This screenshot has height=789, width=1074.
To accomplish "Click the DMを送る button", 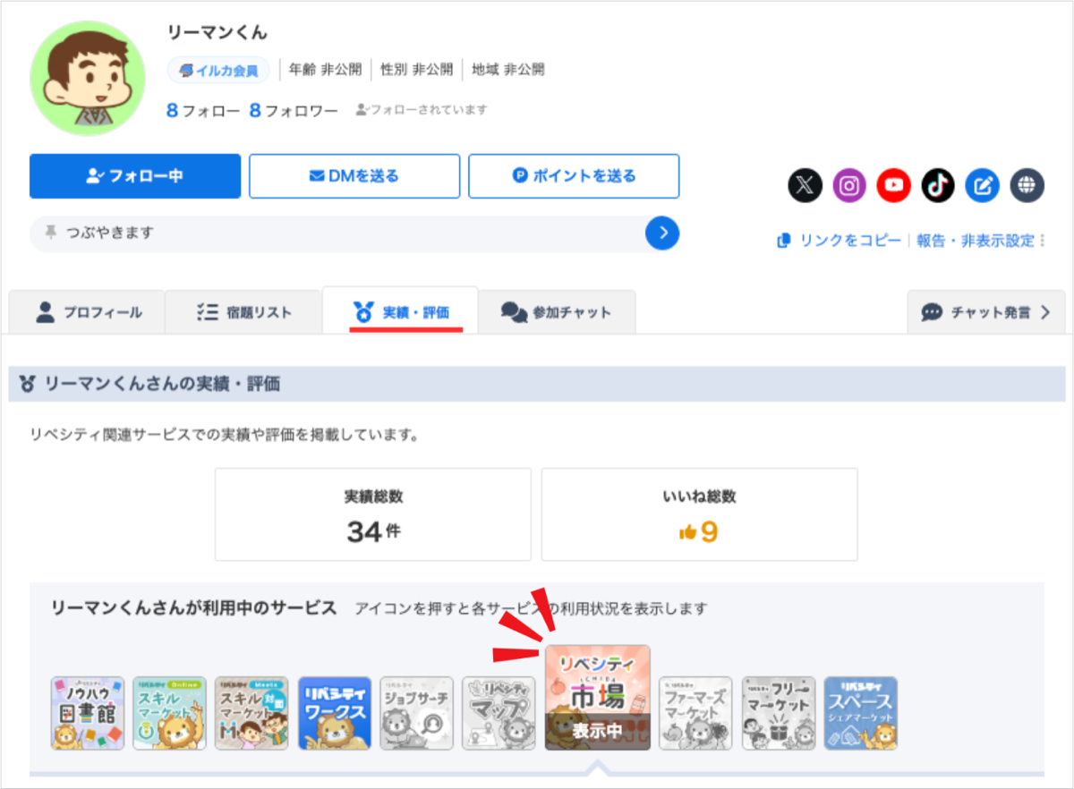I will click(x=354, y=176).
